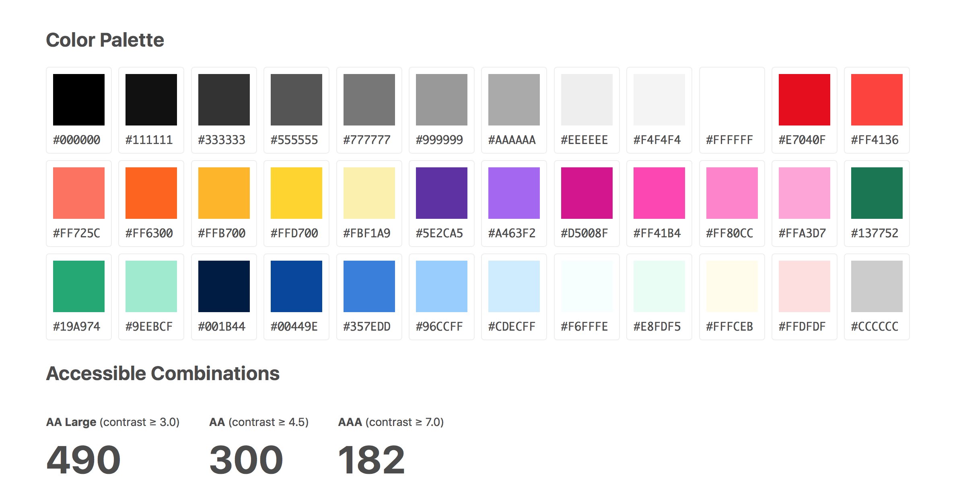The height and width of the screenshot is (502, 963).
Task: Pick the dark green #137752 swatch
Action: pos(877,193)
